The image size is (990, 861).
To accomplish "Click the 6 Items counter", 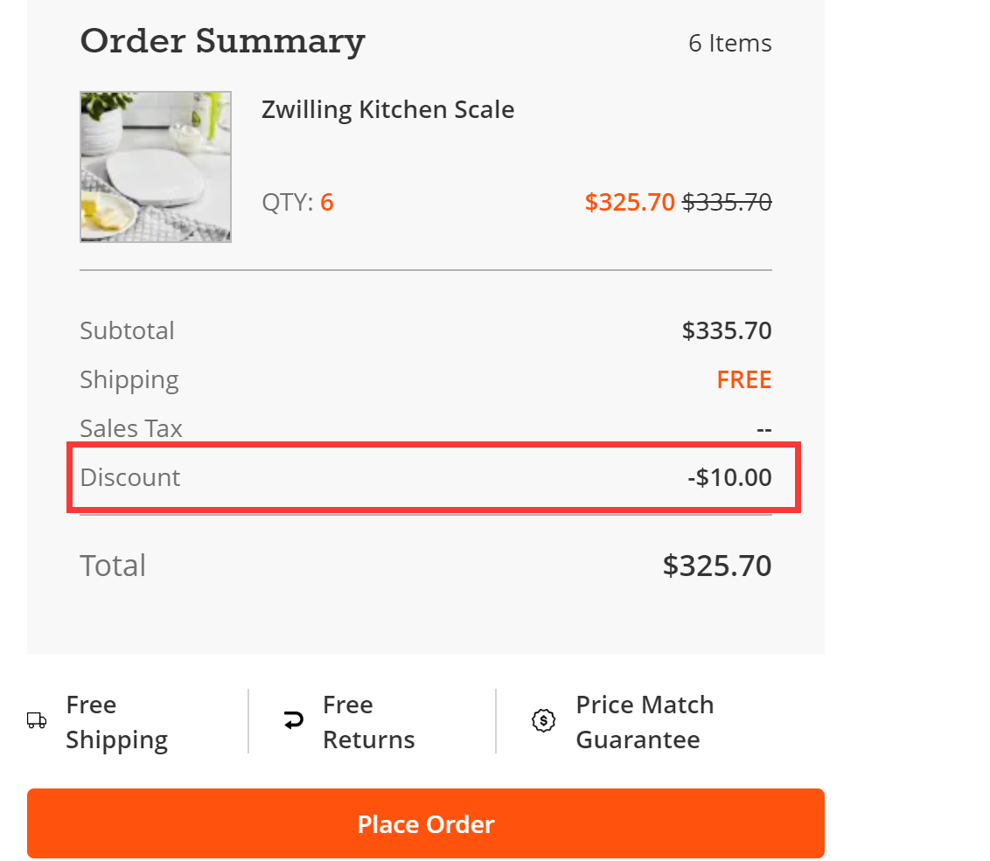I will 730,42.
